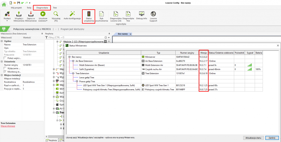Uncheck the Monitoruj st... checkbox

pos(5,72)
